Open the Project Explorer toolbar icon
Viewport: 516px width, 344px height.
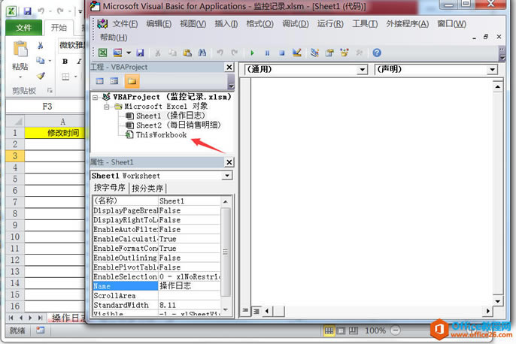coord(314,53)
